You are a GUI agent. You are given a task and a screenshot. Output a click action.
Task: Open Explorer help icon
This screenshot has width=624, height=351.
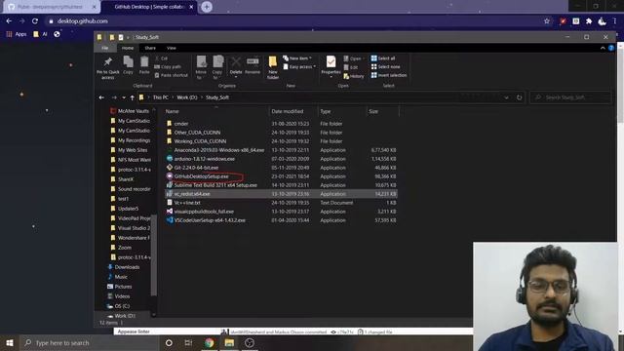(x=611, y=48)
